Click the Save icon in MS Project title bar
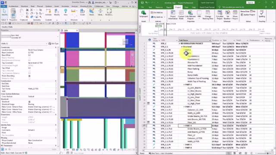 pyautogui.click(x=142, y=3)
